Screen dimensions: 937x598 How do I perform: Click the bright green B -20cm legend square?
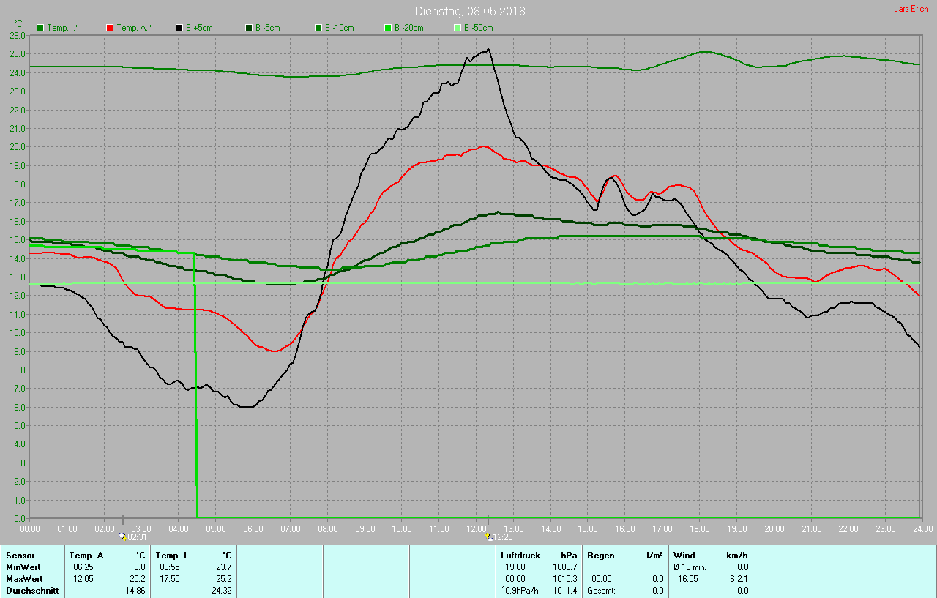(388, 28)
